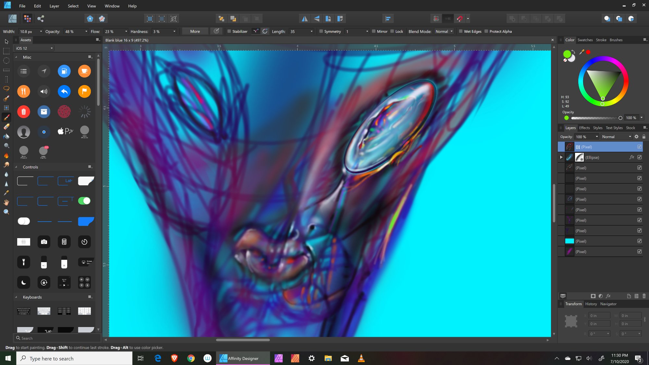649x365 pixels.
Task: Select the Erase Brush tool
Action: [6, 127]
